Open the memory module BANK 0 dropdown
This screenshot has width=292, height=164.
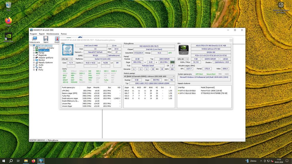pyautogui.click(x=149, y=76)
